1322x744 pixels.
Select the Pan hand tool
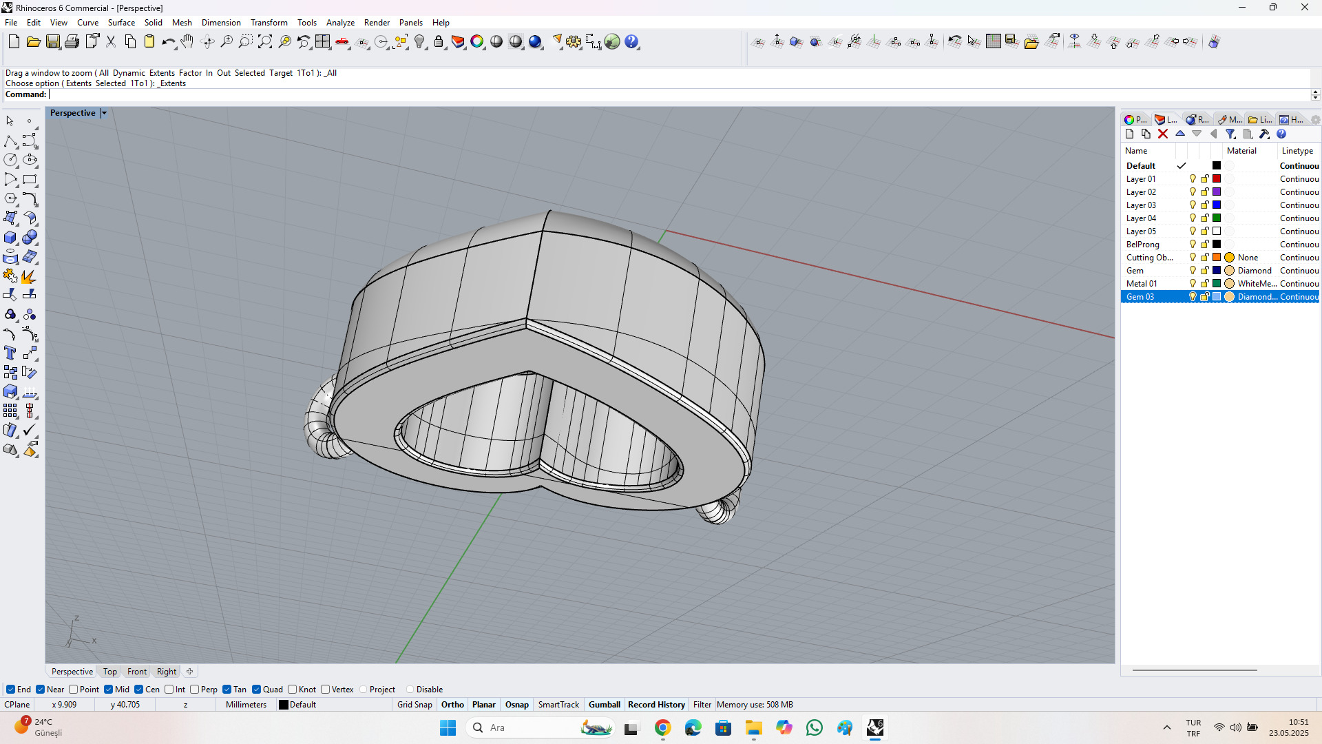coord(187,42)
